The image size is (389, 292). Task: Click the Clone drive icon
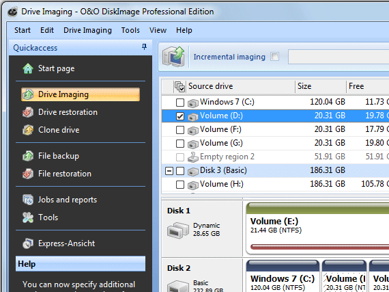[x=28, y=130]
